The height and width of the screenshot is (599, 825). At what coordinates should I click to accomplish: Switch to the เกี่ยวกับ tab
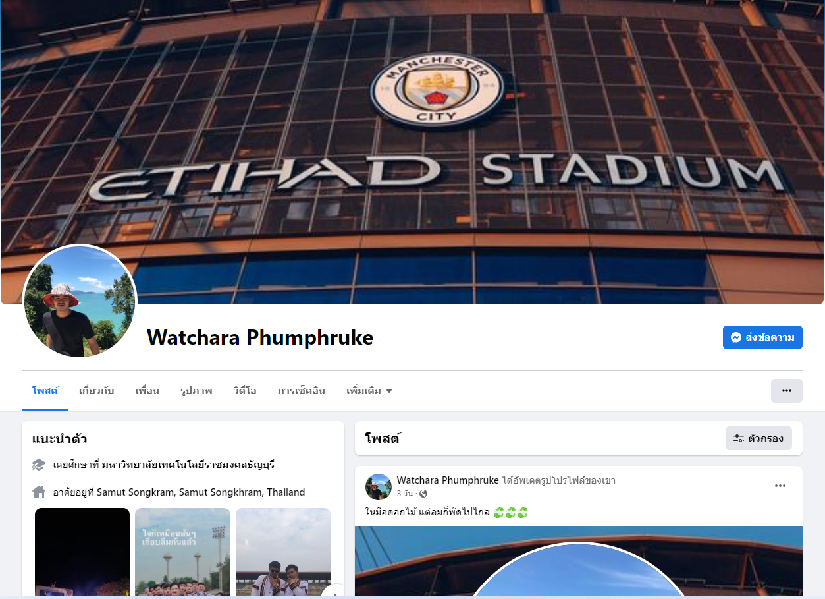[96, 391]
